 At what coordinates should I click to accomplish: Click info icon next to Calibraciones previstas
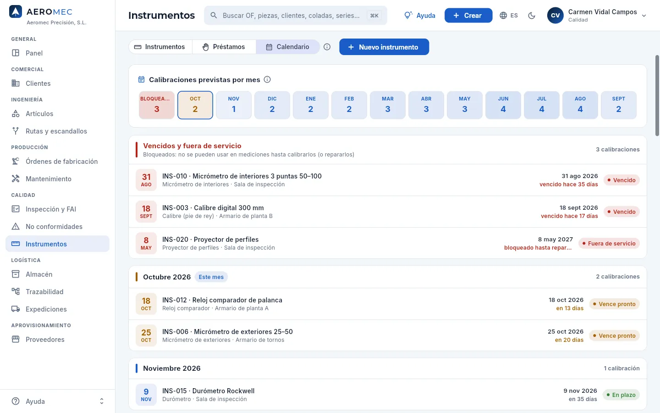(268, 79)
